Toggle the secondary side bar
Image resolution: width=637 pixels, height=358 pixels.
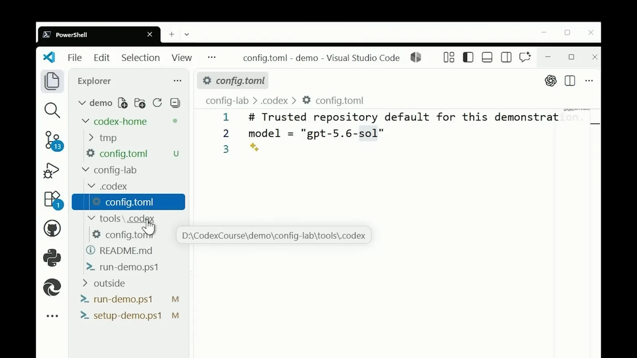(x=506, y=58)
